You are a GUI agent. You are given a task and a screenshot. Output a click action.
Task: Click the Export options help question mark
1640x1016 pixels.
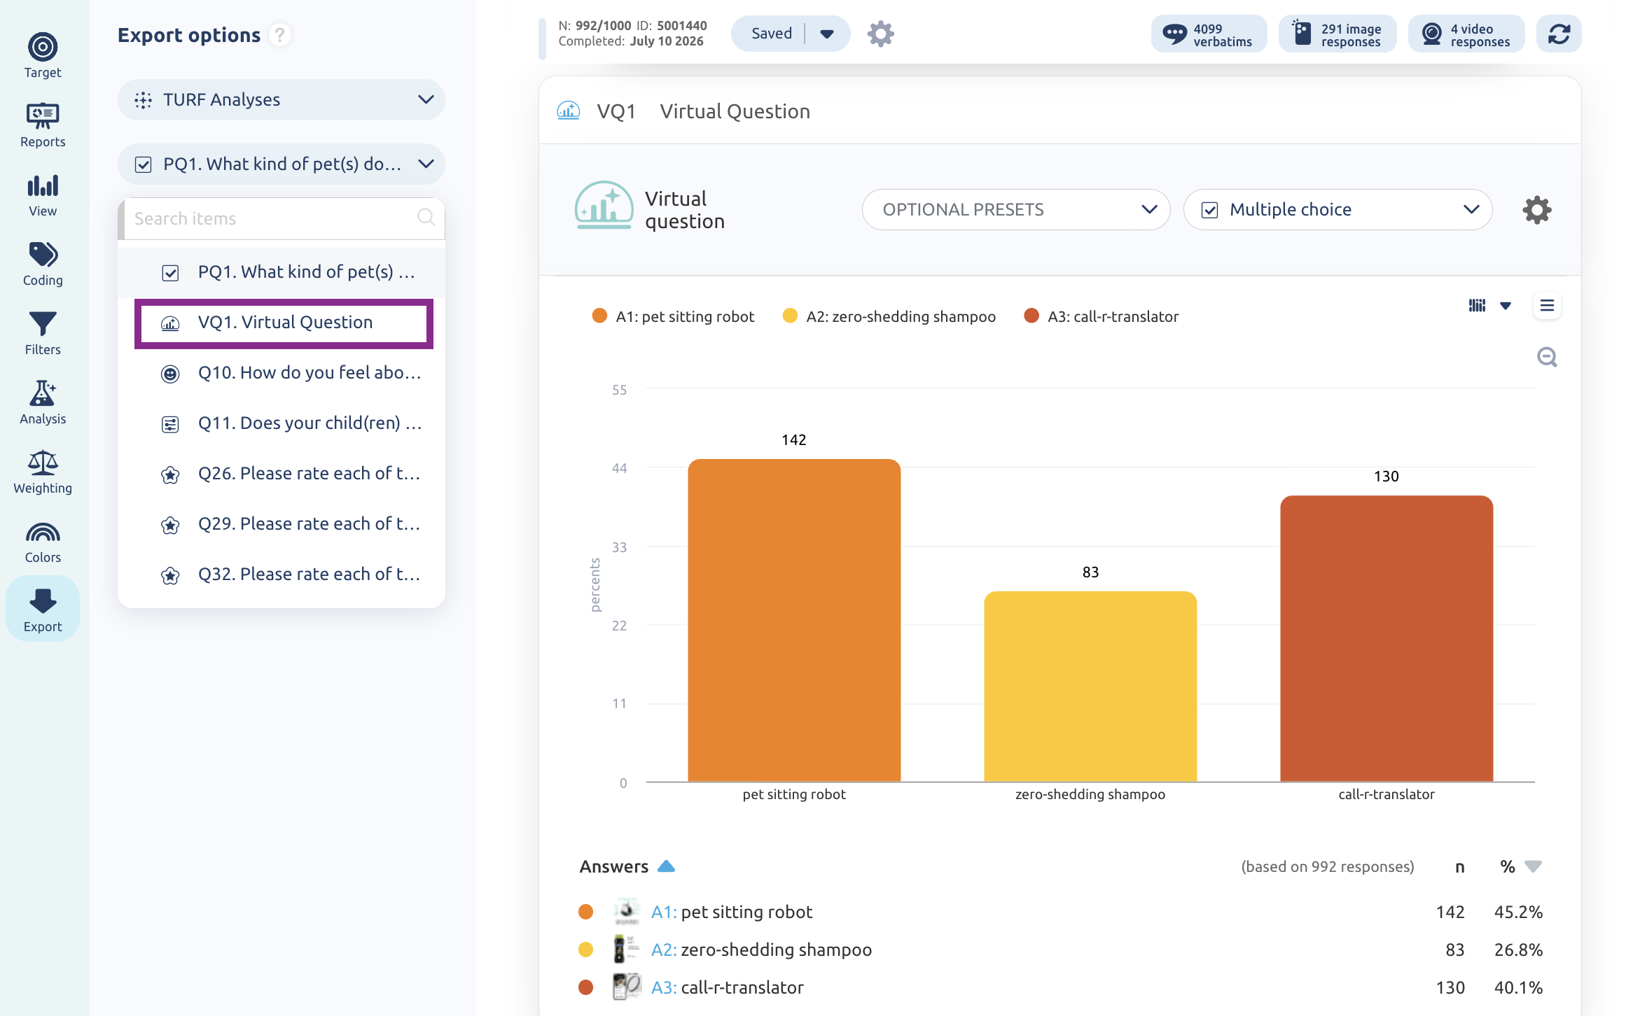click(x=280, y=35)
